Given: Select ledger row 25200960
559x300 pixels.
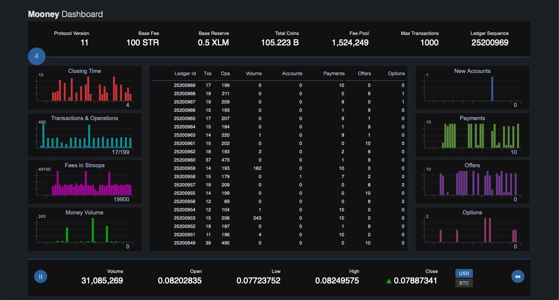Looking at the screenshot, I should click(x=278, y=160).
